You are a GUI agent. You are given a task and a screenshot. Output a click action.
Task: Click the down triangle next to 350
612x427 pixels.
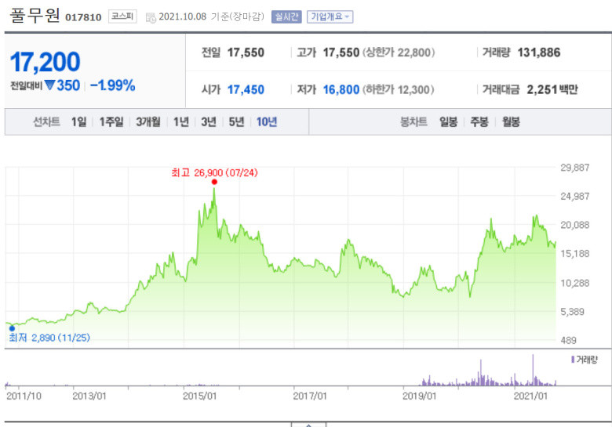point(49,85)
